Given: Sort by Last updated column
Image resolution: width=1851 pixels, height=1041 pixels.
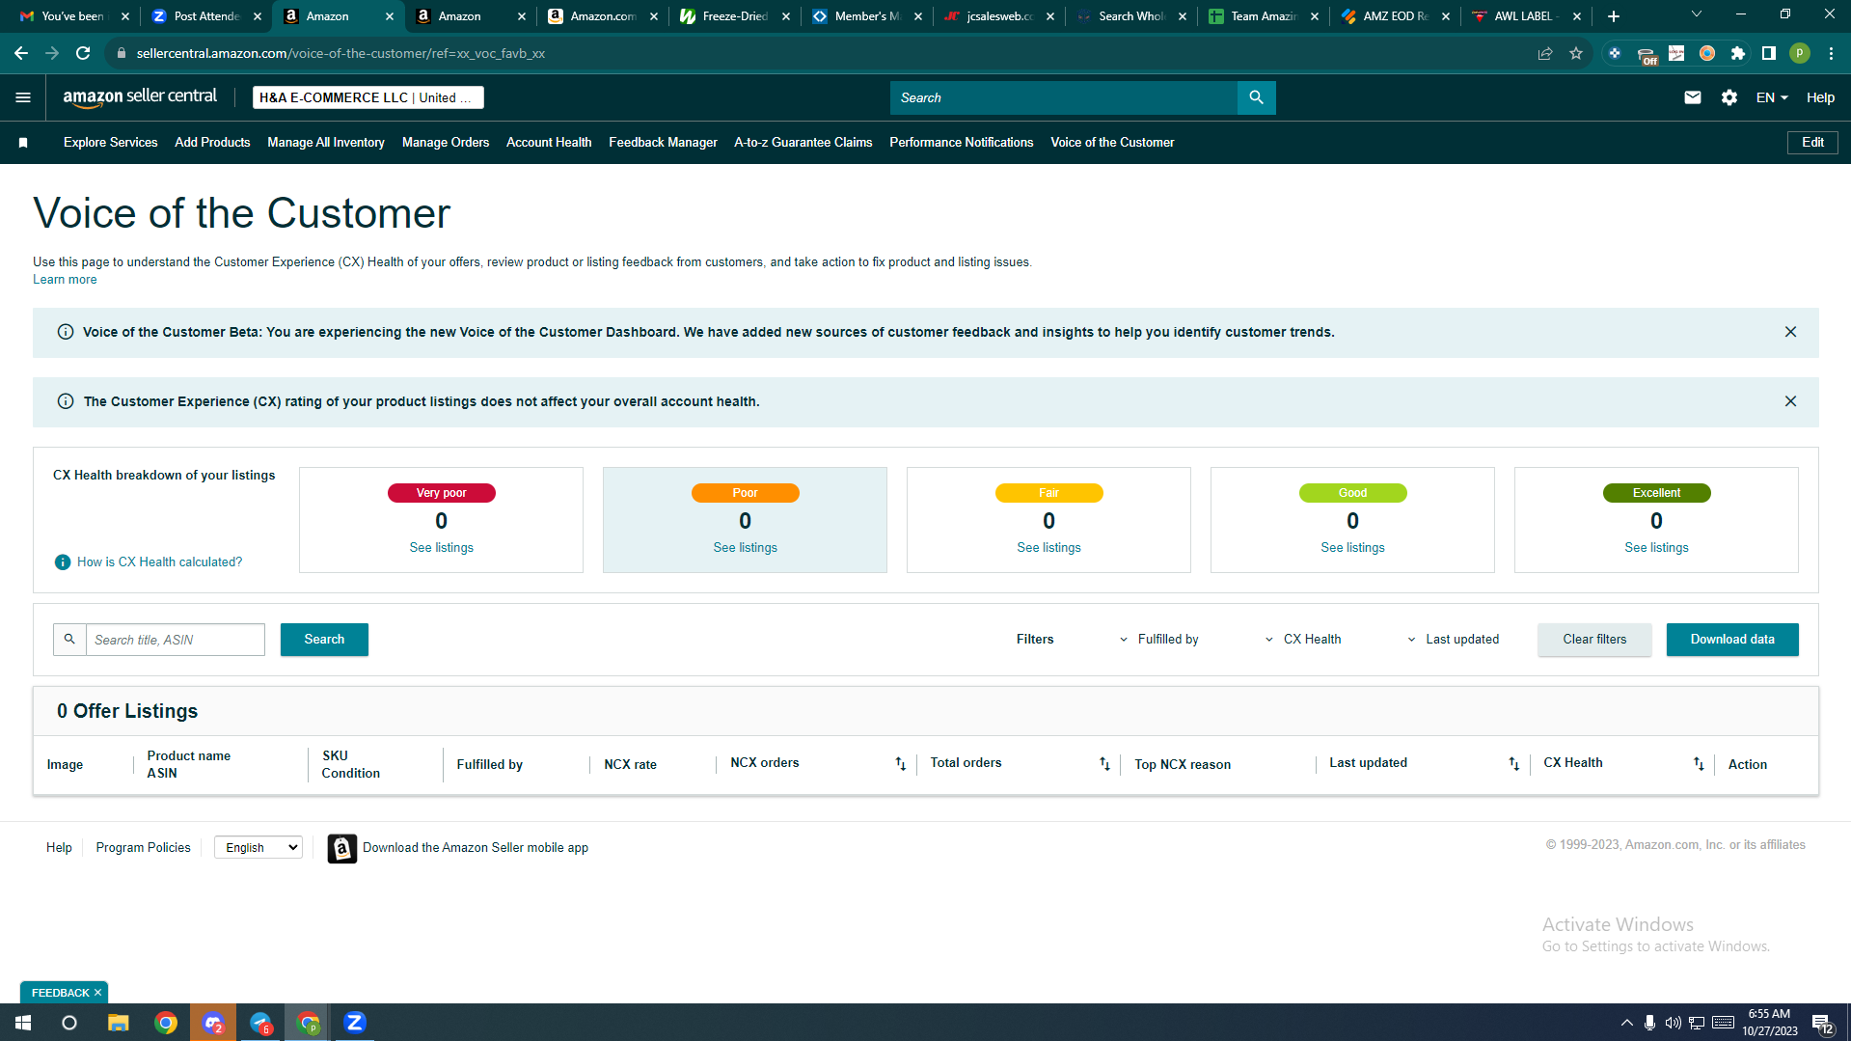Looking at the screenshot, I should point(1513,764).
